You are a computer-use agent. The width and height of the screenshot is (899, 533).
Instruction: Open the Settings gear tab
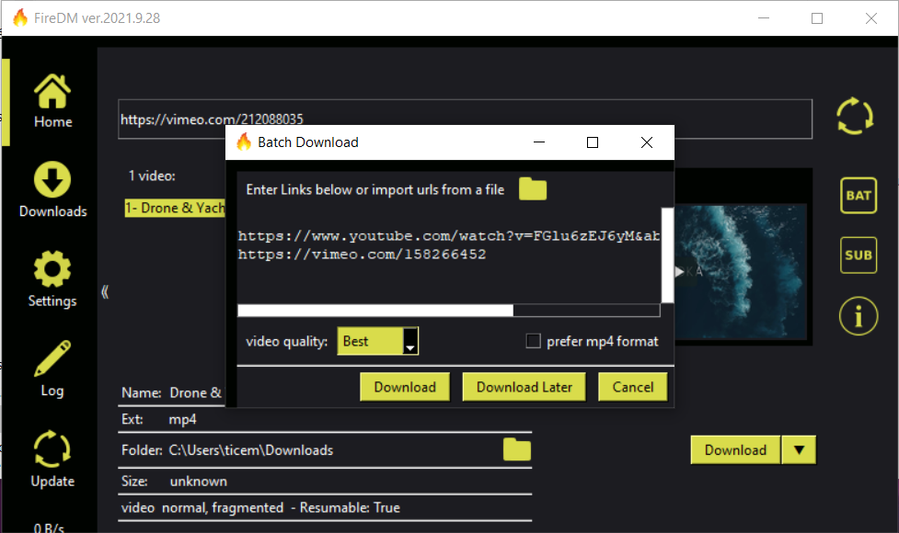click(52, 279)
